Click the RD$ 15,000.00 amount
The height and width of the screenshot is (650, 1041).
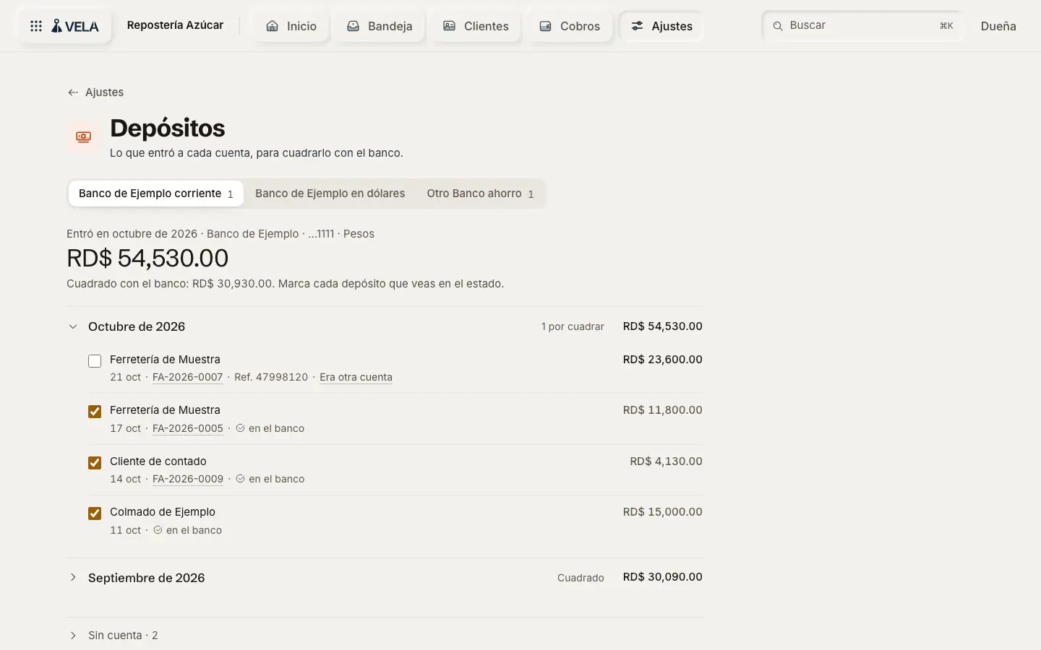point(663,512)
